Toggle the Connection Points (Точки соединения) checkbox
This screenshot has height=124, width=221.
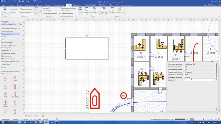point(60,13)
